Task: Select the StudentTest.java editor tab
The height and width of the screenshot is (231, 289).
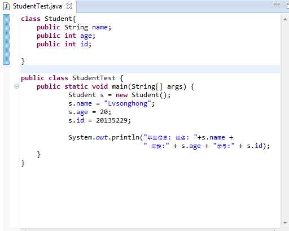Action: pos(38,6)
